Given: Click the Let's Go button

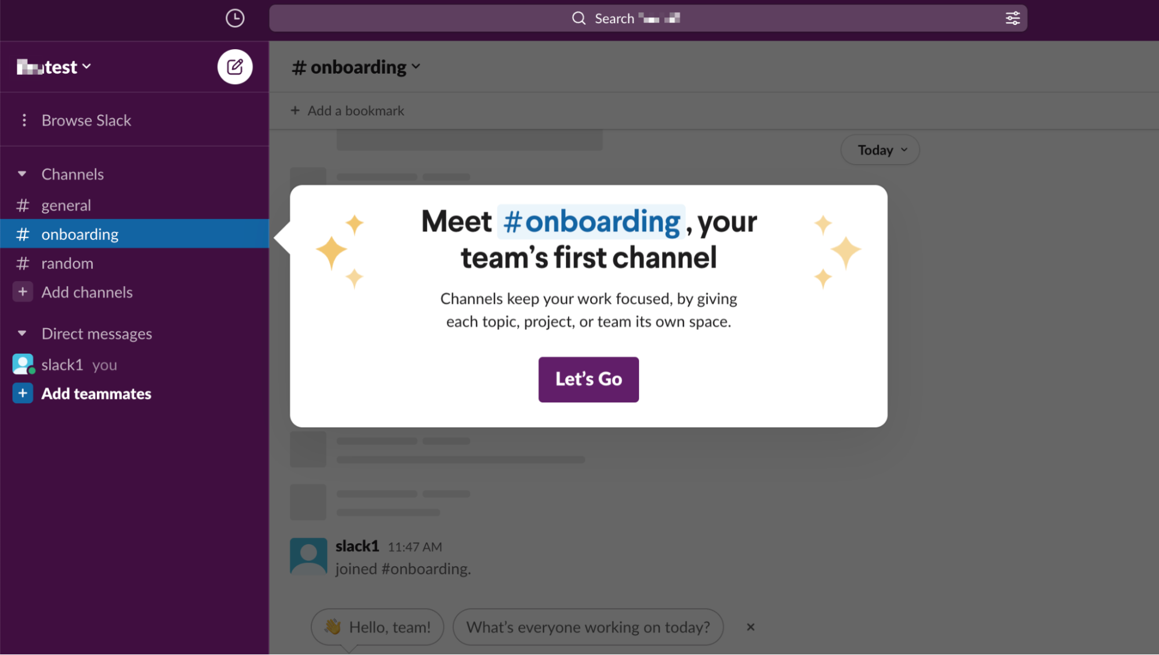Looking at the screenshot, I should pyautogui.click(x=588, y=379).
